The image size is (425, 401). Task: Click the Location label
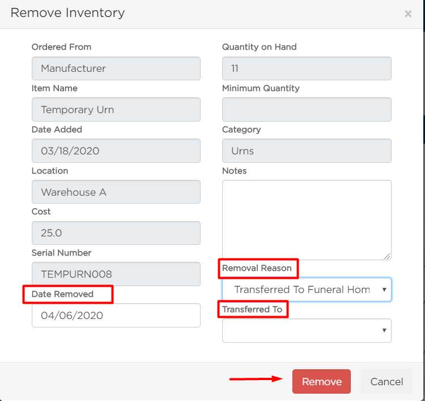pyautogui.click(x=50, y=171)
